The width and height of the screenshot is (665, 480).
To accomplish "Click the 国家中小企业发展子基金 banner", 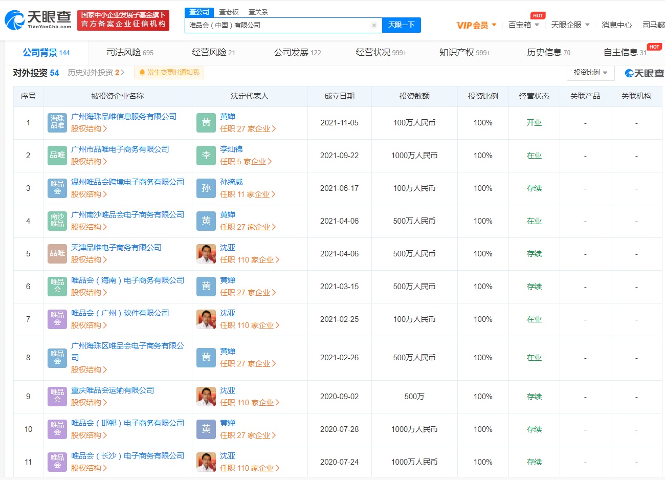I will pyautogui.click(x=123, y=20).
